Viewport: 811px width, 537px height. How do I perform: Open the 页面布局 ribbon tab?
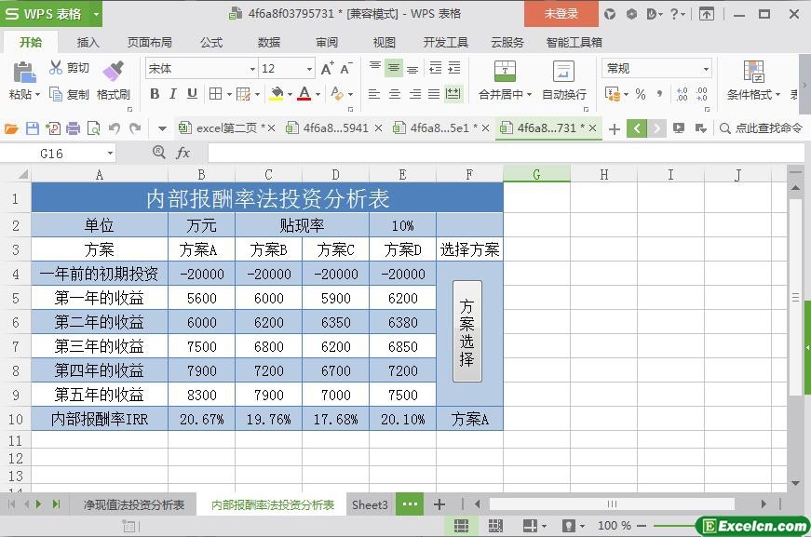[x=150, y=43]
